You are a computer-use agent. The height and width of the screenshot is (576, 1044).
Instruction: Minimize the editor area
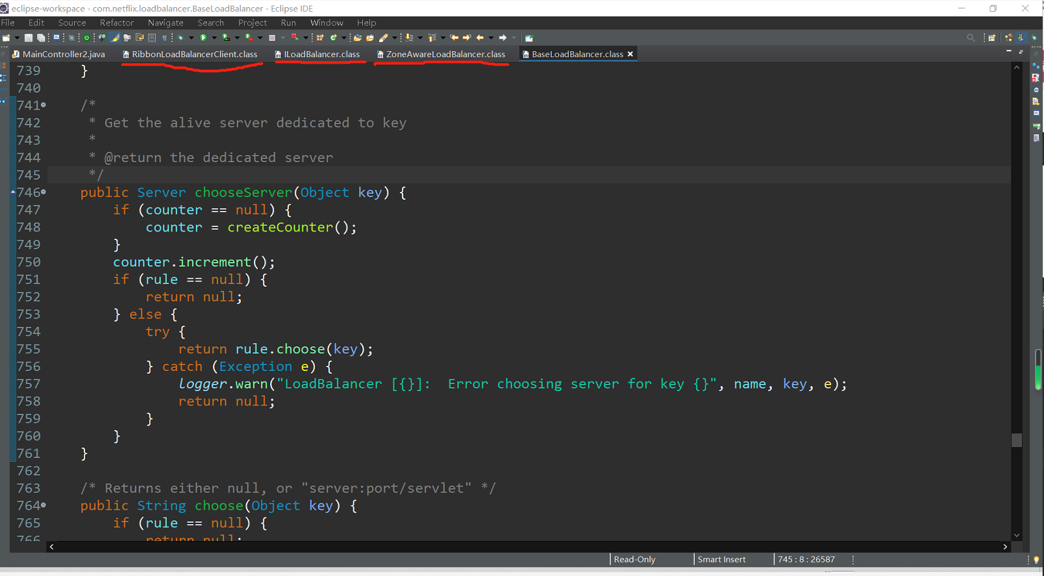(1009, 51)
